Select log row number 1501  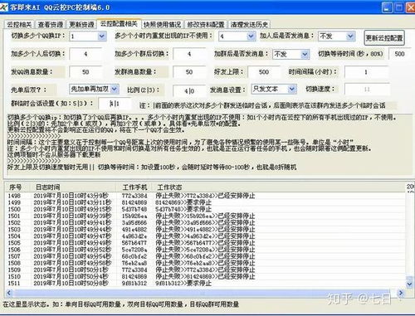pyautogui.click(x=205, y=216)
